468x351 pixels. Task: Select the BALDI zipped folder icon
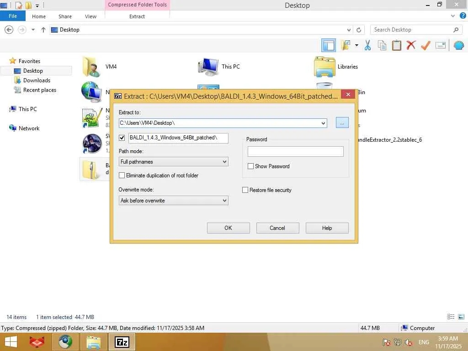tap(91, 169)
